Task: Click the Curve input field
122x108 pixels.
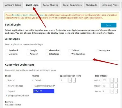Action: pos(106,91)
